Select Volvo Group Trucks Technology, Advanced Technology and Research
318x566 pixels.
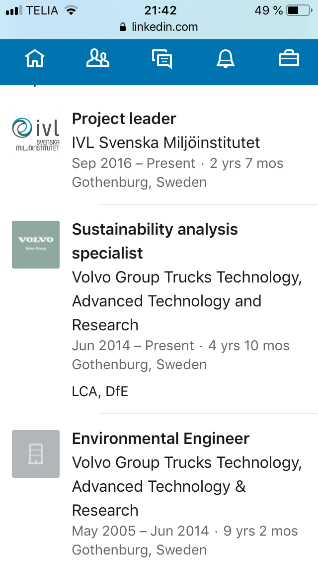187,301
